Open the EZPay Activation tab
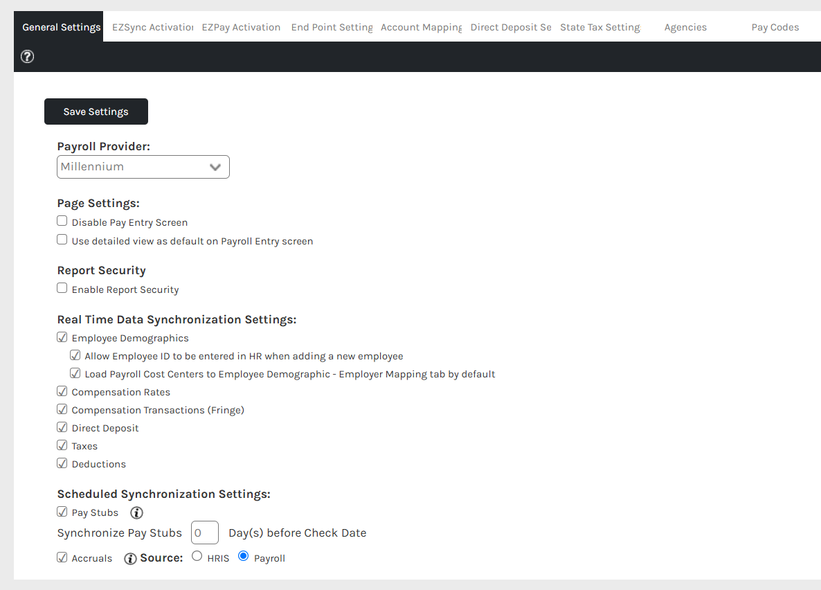The image size is (821, 590). tap(241, 27)
